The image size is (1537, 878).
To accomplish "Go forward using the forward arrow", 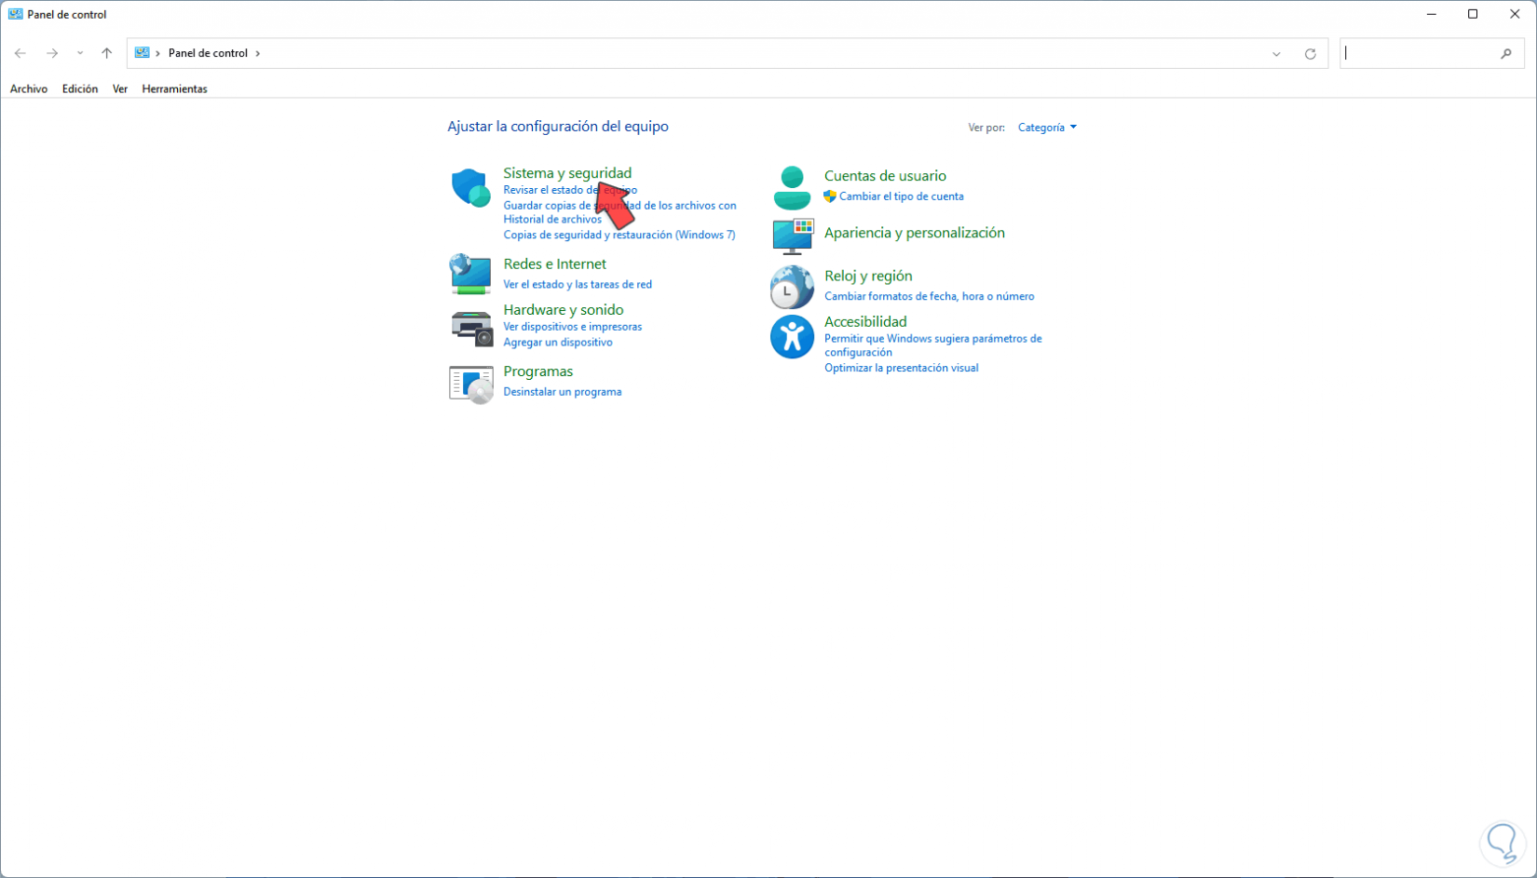I will point(52,53).
